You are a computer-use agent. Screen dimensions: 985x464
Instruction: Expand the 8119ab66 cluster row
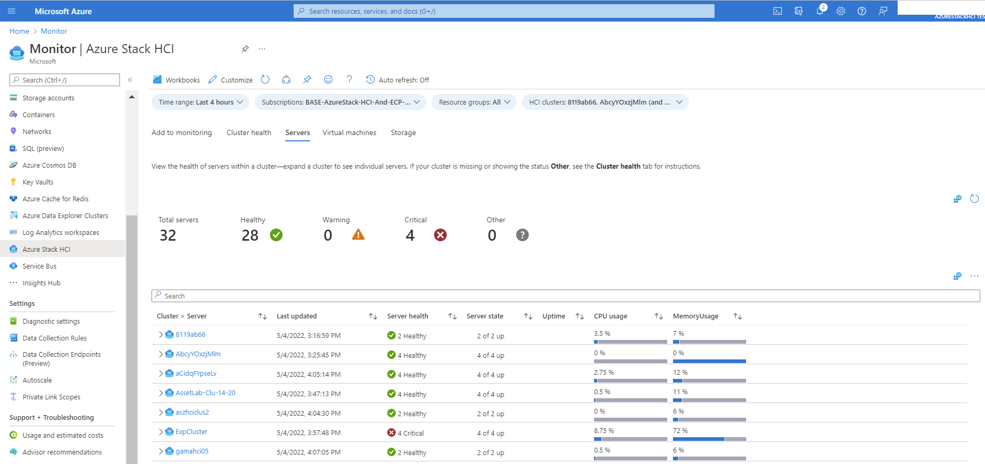(x=160, y=335)
